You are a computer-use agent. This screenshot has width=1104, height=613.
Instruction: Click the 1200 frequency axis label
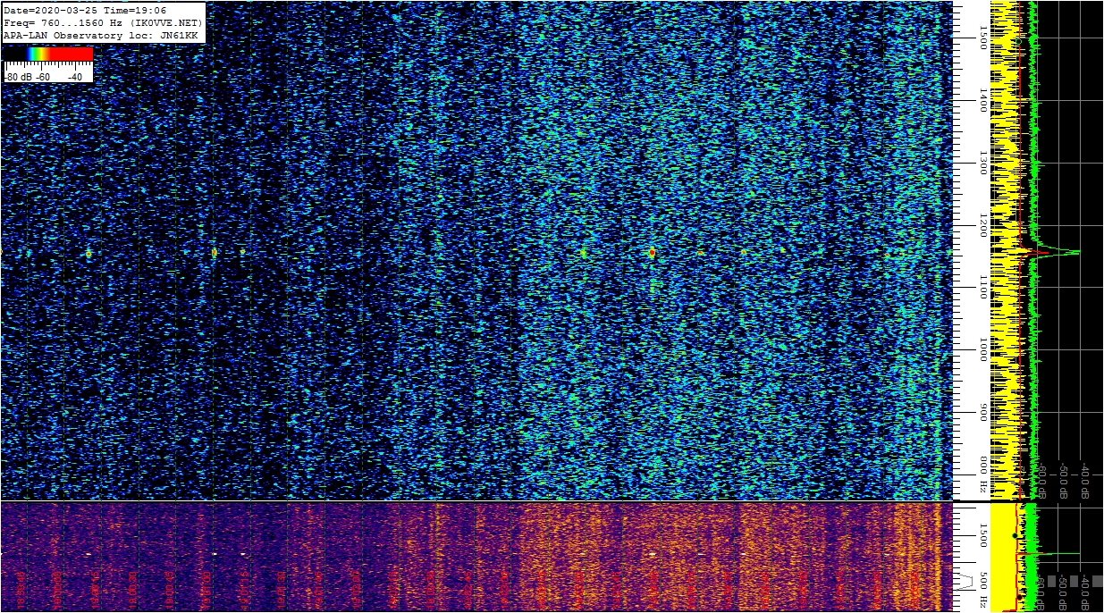pos(983,226)
